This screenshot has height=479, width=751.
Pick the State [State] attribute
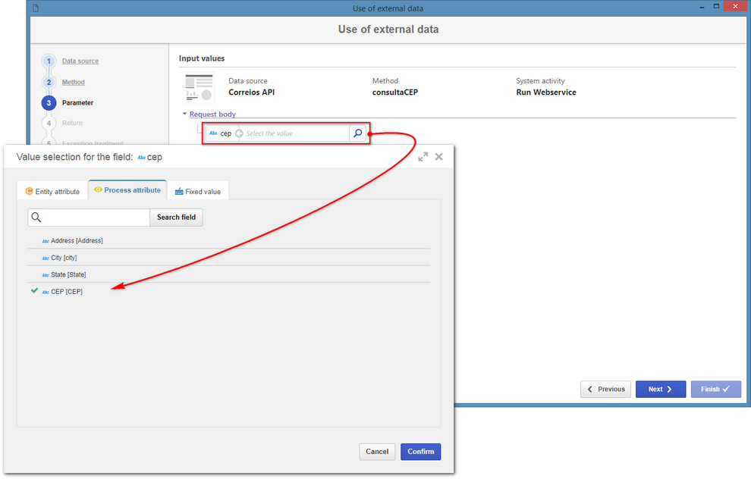point(229,274)
